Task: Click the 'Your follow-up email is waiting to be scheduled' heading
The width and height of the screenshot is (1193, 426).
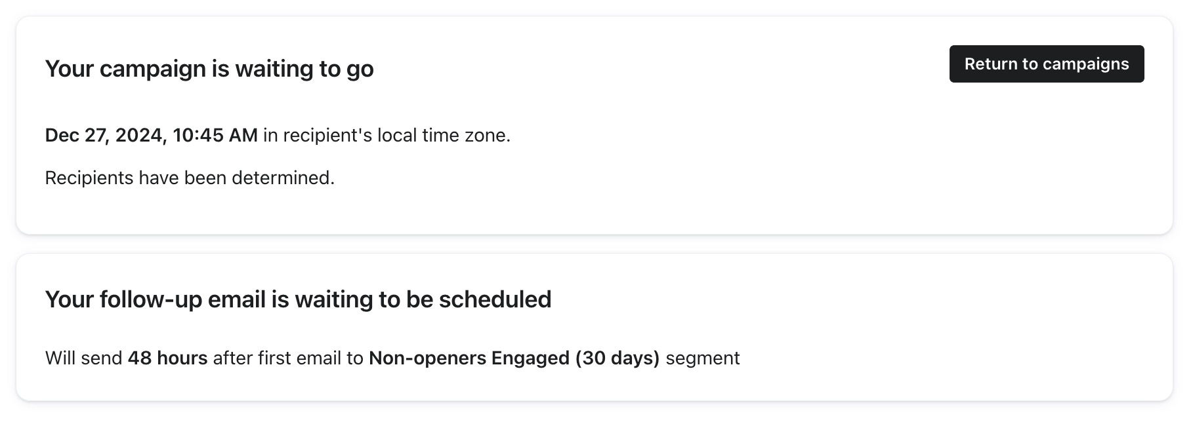Action: [x=299, y=300]
